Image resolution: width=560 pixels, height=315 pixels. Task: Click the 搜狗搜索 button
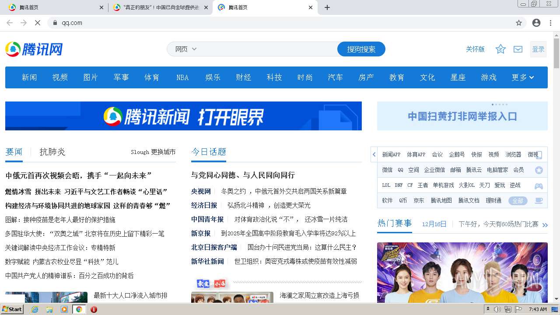click(361, 49)
